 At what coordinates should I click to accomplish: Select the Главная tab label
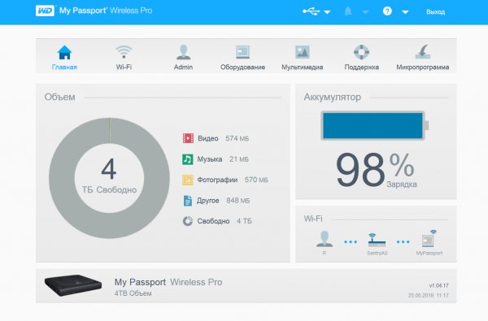pos(64,67)
